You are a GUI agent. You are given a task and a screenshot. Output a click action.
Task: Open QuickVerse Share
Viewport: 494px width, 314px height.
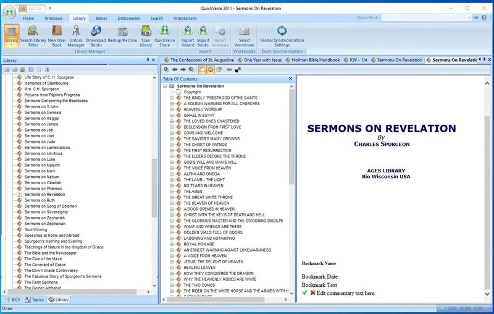pos(164,36)
